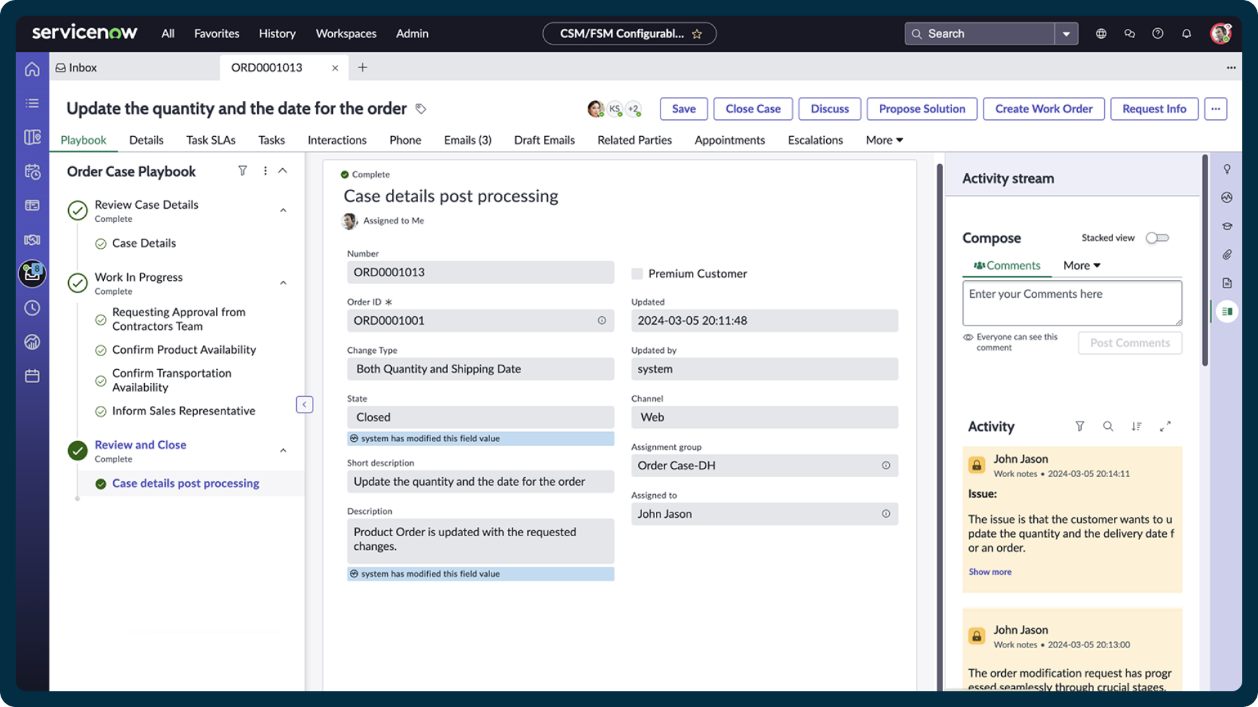Open the Workspaces menu
The width and height of the screenshot is (1258, 707).
click(x=346, y=33)
